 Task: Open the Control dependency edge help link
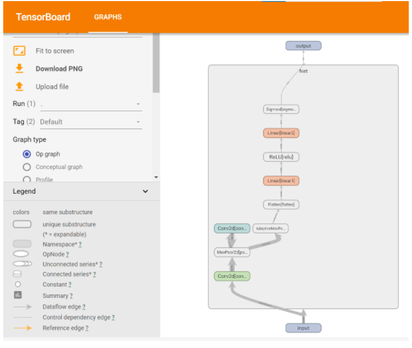pyautogui.click(x=113, y=318)
